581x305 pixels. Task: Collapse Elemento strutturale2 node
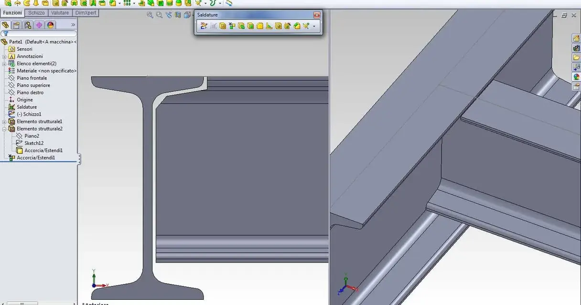pos(4,129)
